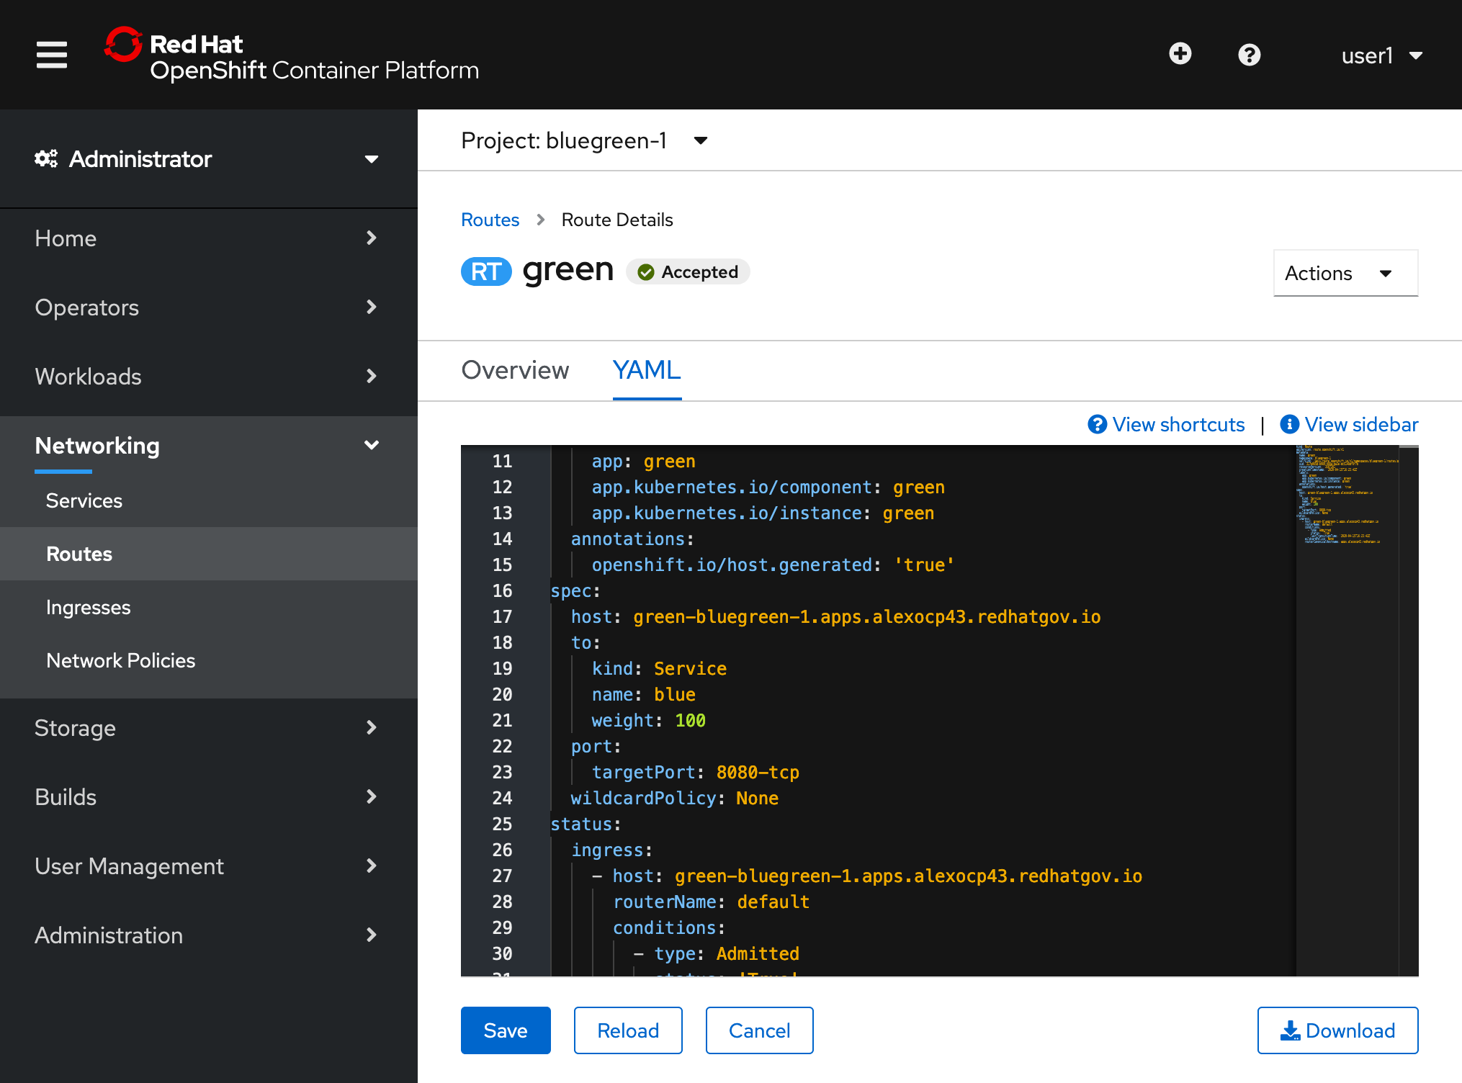Collapse the Networking navigation section

click(209, 446)
